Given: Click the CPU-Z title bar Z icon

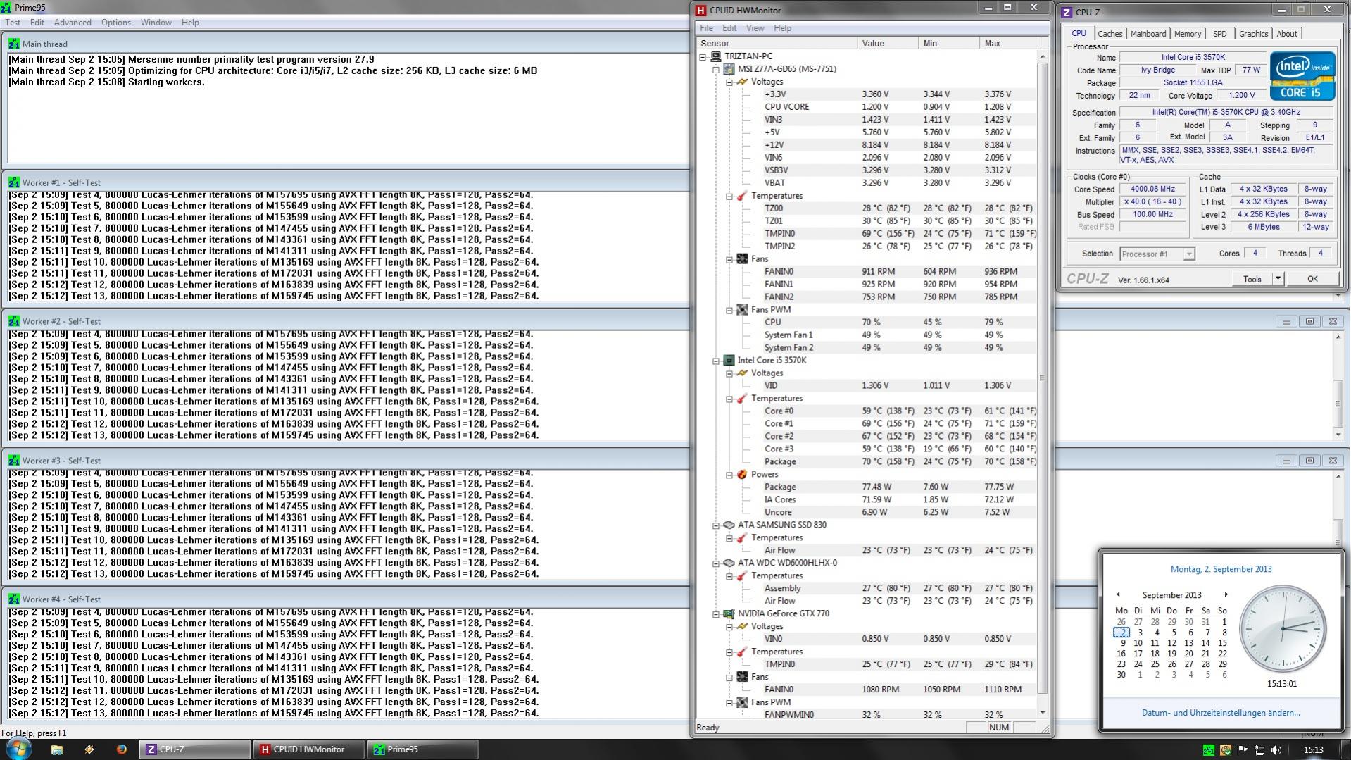Looking at the screenshot, I should pyautogui.click(x=1067, y=12).
